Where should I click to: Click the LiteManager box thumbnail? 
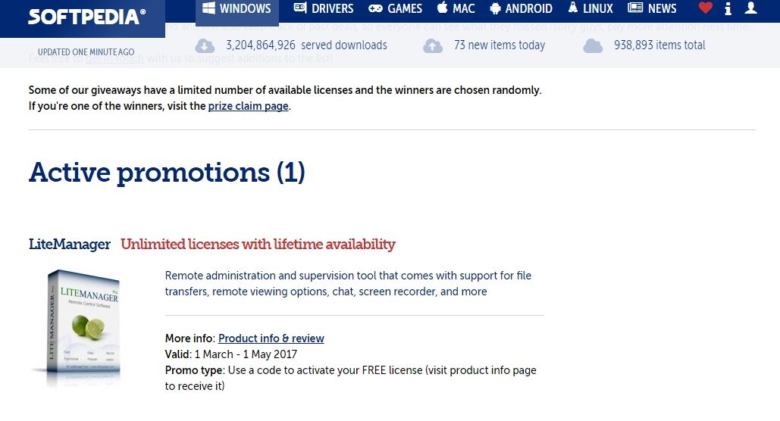pyautogui.click(x=80, y=328)
